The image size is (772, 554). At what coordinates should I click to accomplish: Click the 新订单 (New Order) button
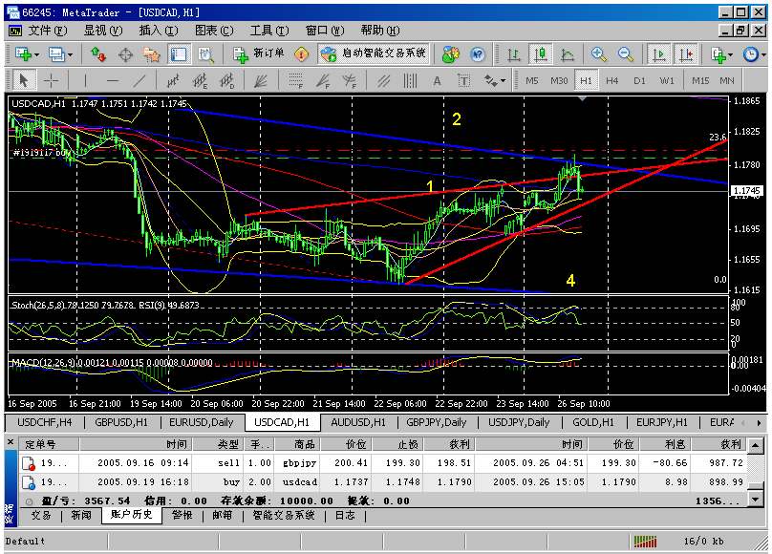tap(259, 54)
